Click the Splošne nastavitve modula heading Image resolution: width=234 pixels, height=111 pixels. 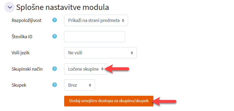pos(62,7)
